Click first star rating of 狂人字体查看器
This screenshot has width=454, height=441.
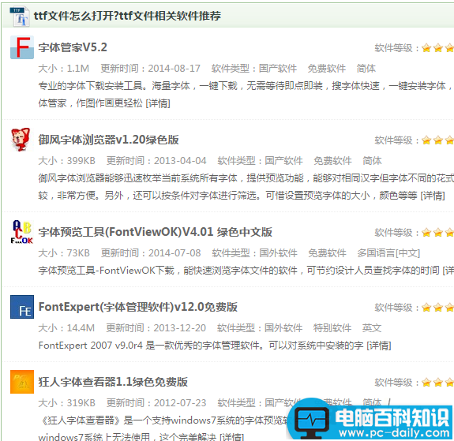426,383
